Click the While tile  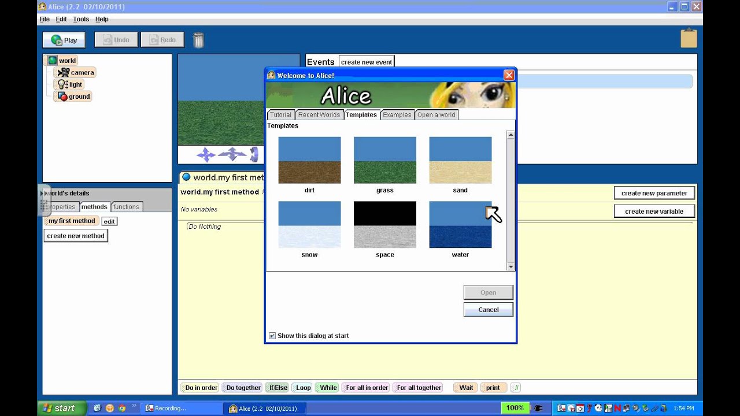point(328,388)
